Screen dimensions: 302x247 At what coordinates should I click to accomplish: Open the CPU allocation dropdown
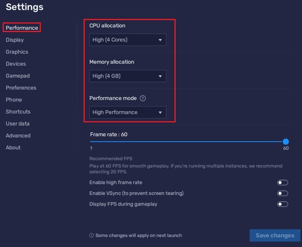tap(128, 40)
